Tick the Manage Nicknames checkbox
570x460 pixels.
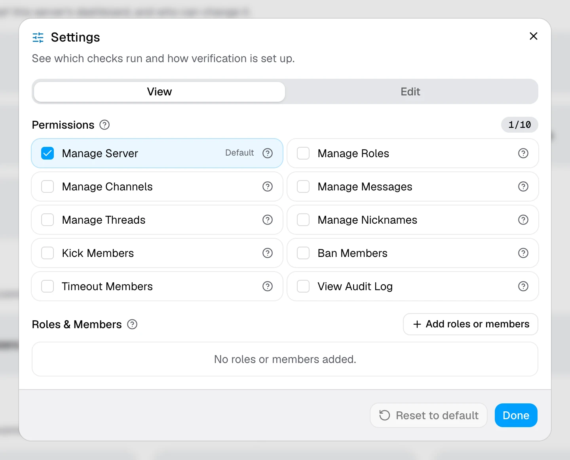pos(303,220)
